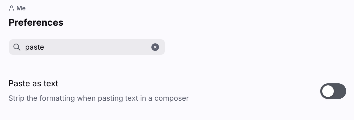Image resolution: width=354 pixels, height=120 pixels.
Task: Click the person icon beside Me
Action: tap(12, 8)
